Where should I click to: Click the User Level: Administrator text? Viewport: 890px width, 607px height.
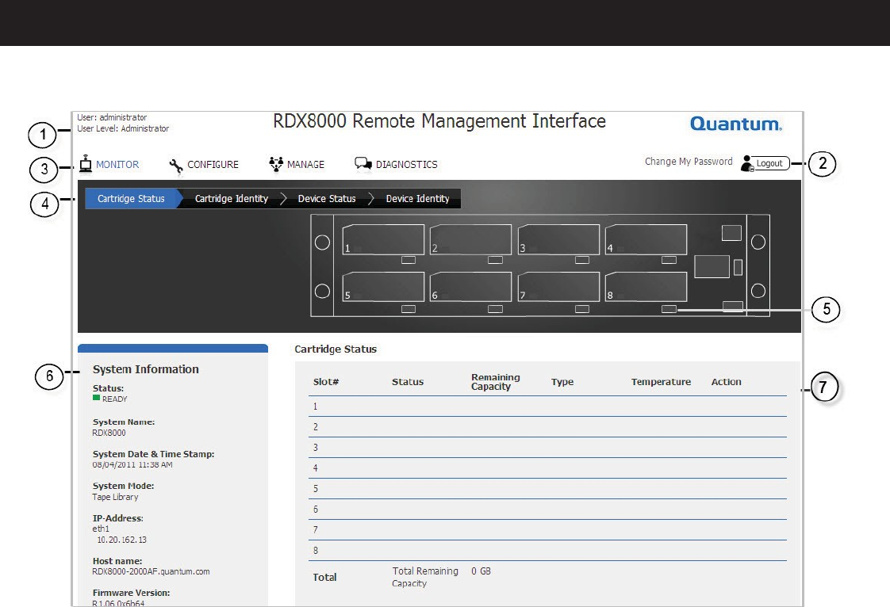[x=123, y=129]
